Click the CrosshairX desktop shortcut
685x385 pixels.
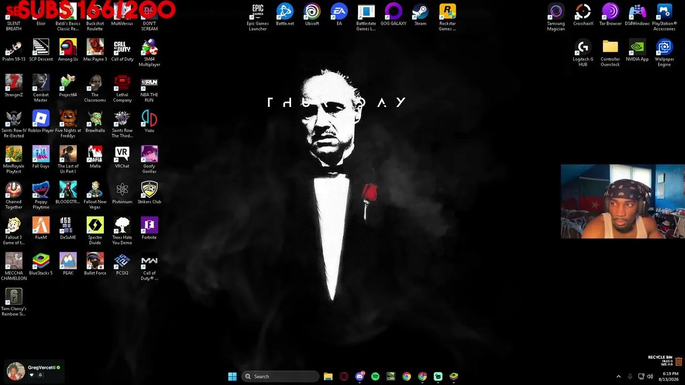coord(583,15)
